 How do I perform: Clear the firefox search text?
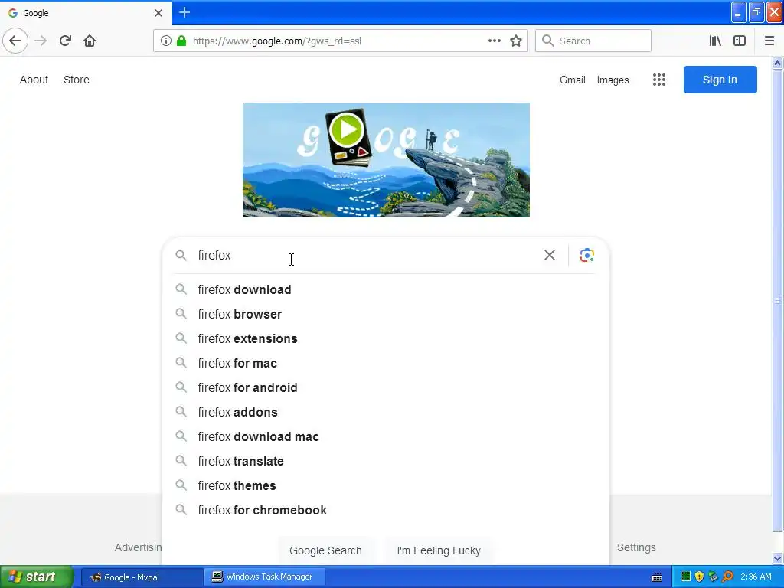pyautogui.click(x=550, y=255)
